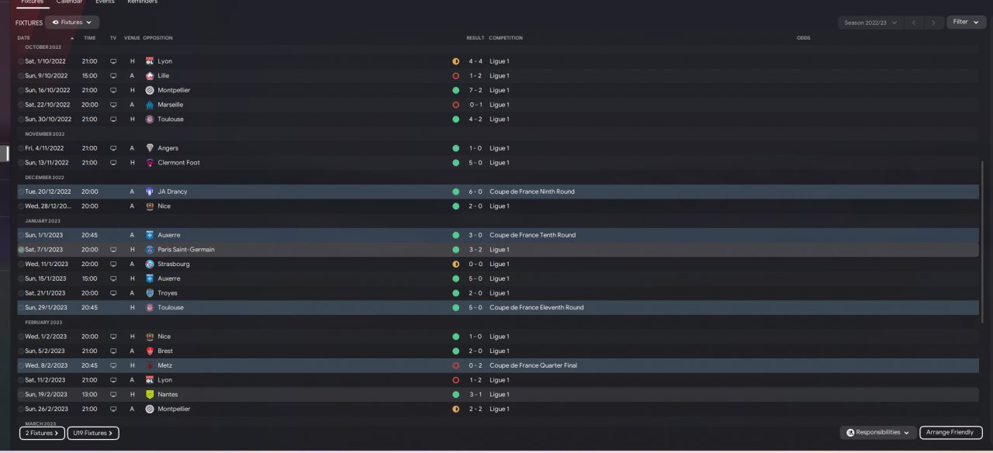Sort fixtures by the Date column header

[24, 38]
